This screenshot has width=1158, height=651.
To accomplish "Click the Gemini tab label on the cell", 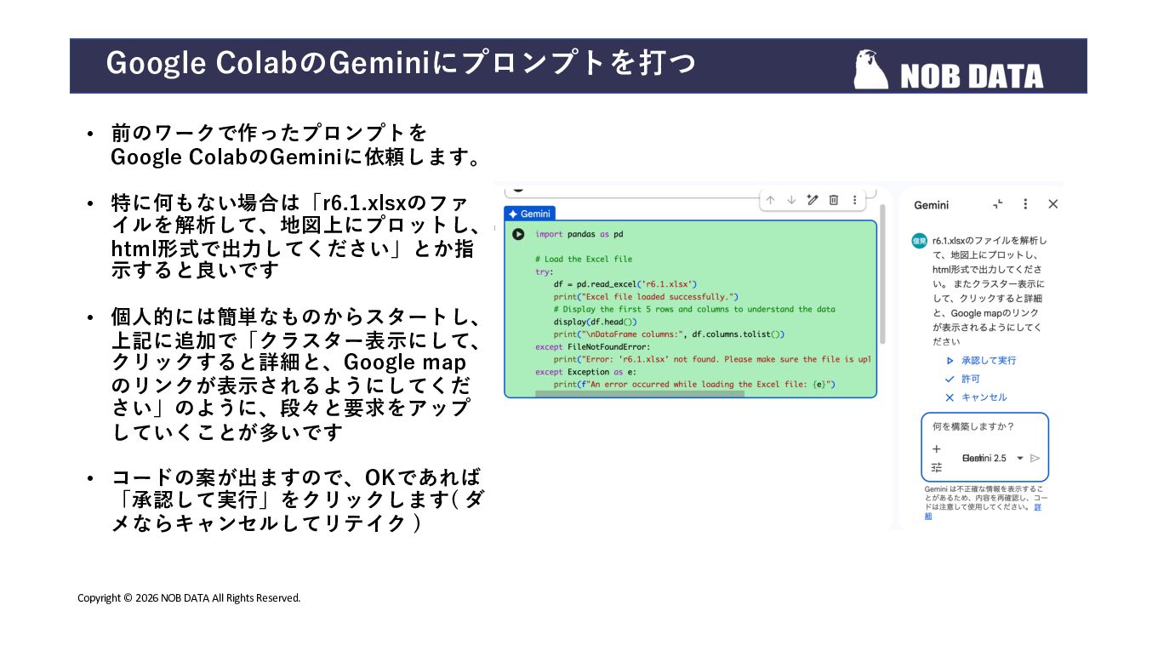I will (x=530, y=214).
